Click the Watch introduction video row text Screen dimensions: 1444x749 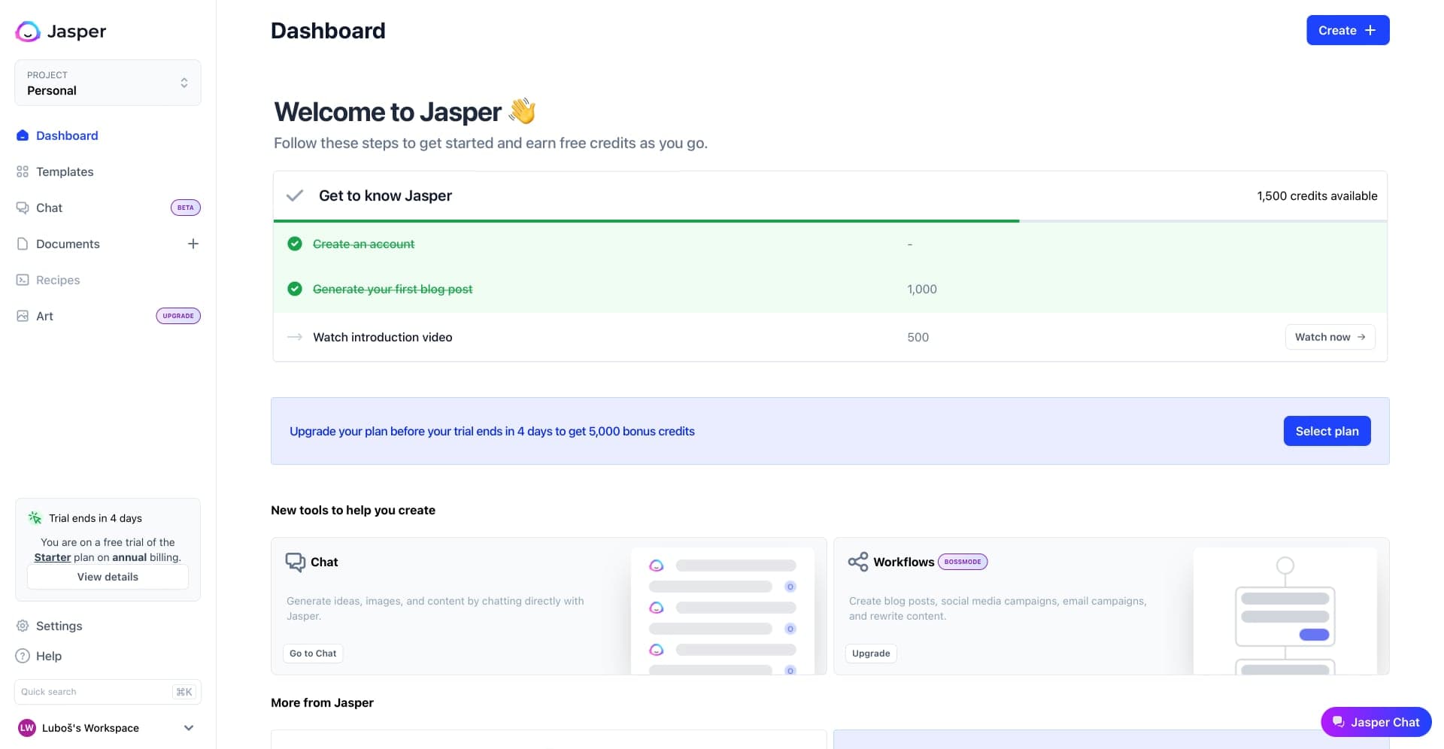tap(382, 337)
